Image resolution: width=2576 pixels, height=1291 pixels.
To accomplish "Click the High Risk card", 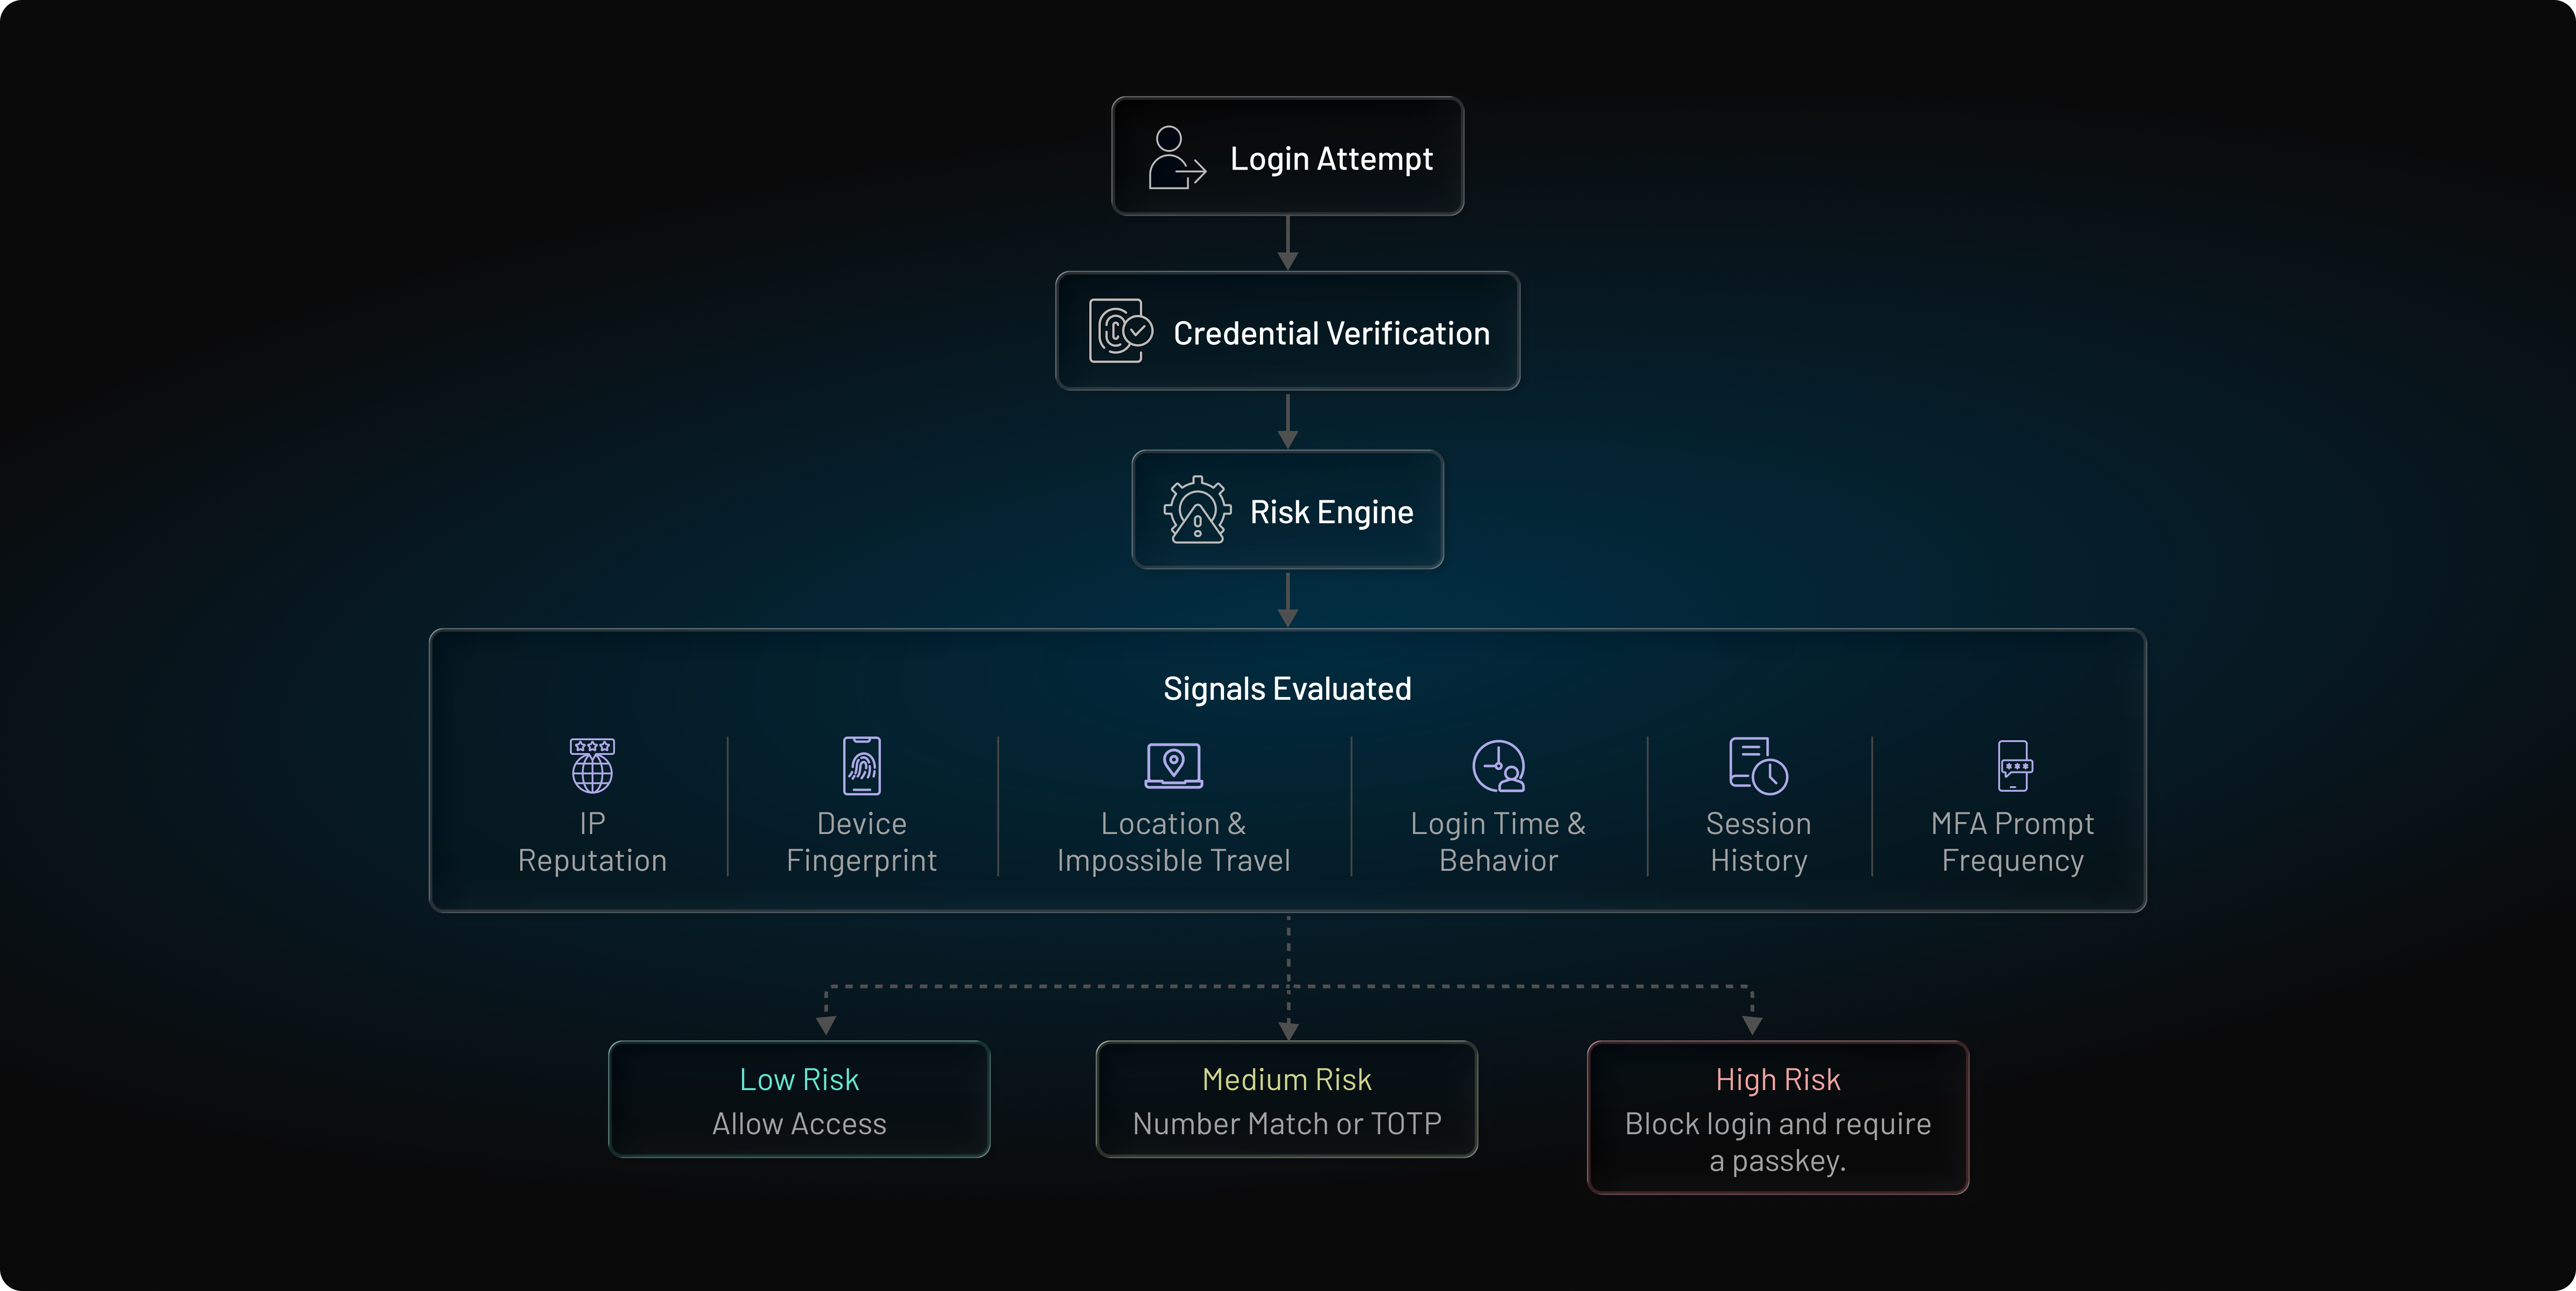I will point(1778,1117).
